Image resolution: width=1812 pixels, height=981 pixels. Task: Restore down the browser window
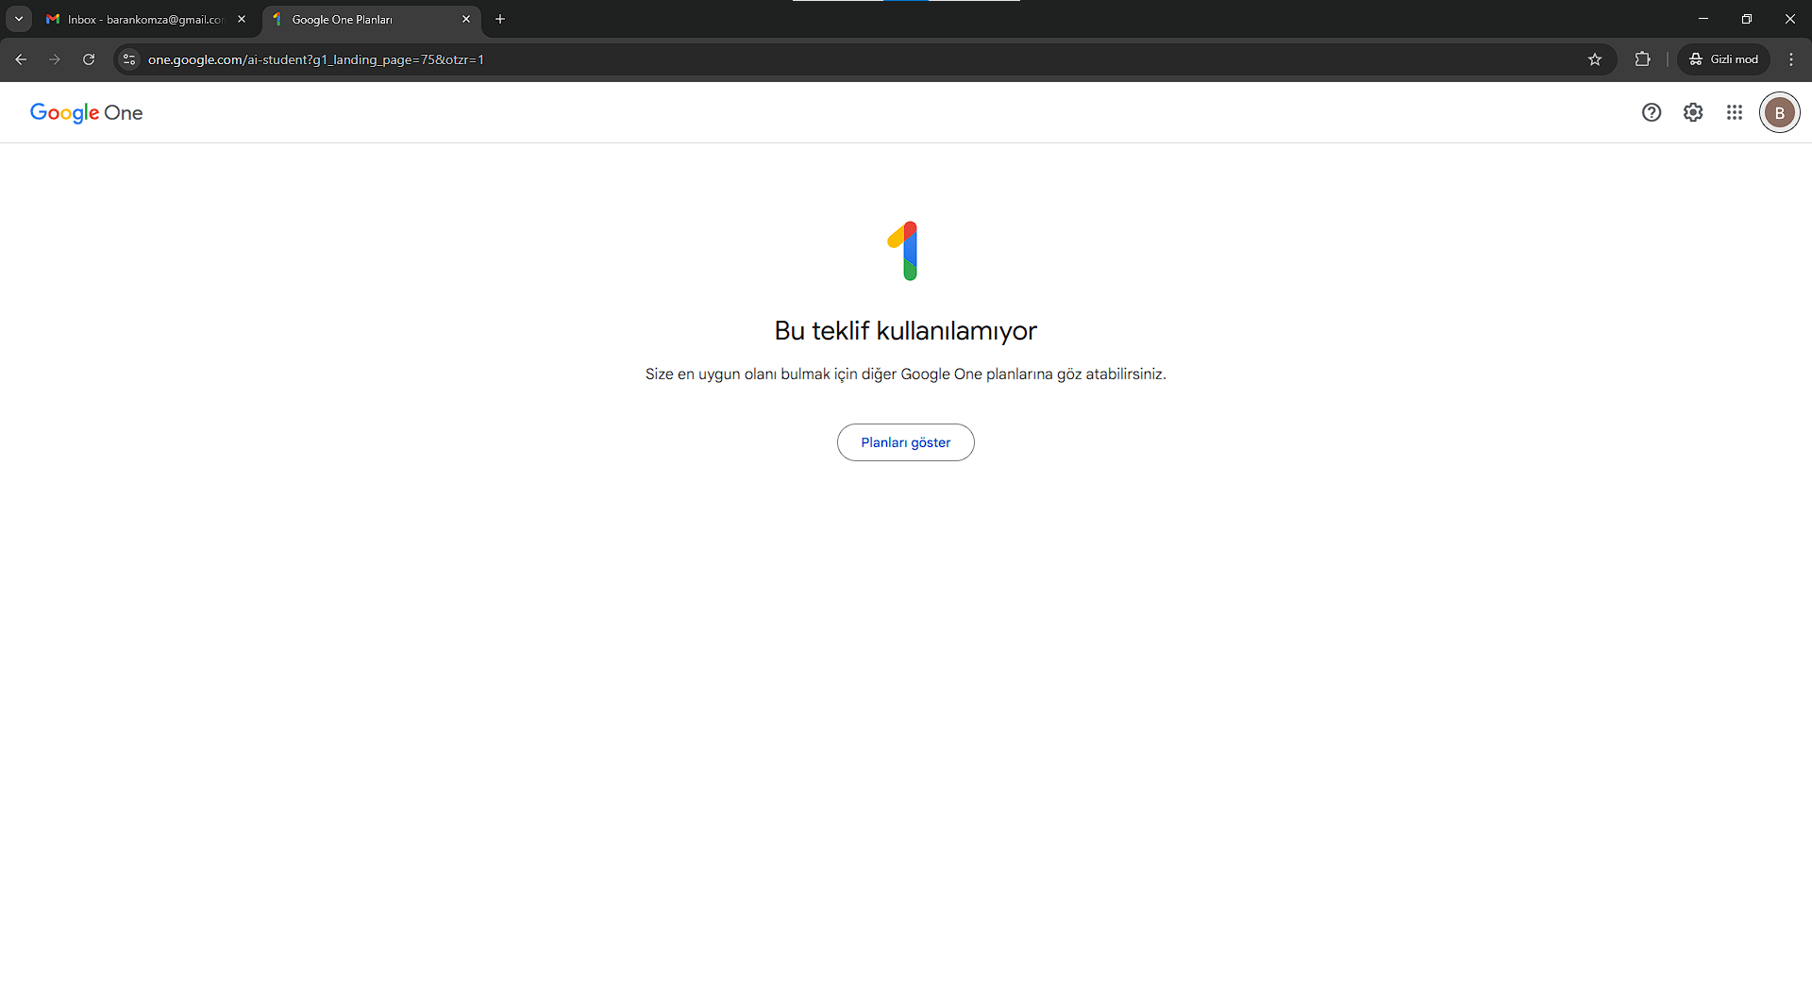[x=1747, y=19]
